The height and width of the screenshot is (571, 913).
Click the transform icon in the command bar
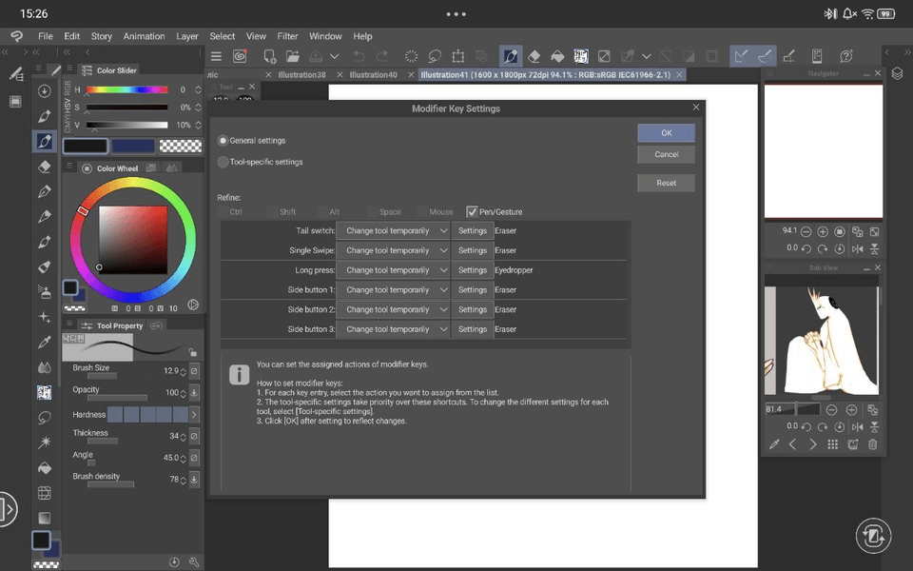pyautogui.click(x=458, y=56)
